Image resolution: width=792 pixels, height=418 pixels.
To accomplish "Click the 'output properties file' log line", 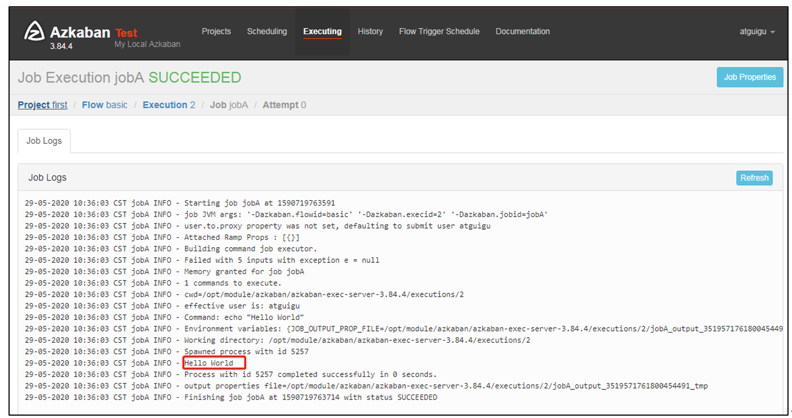I will tap(366, 385).
